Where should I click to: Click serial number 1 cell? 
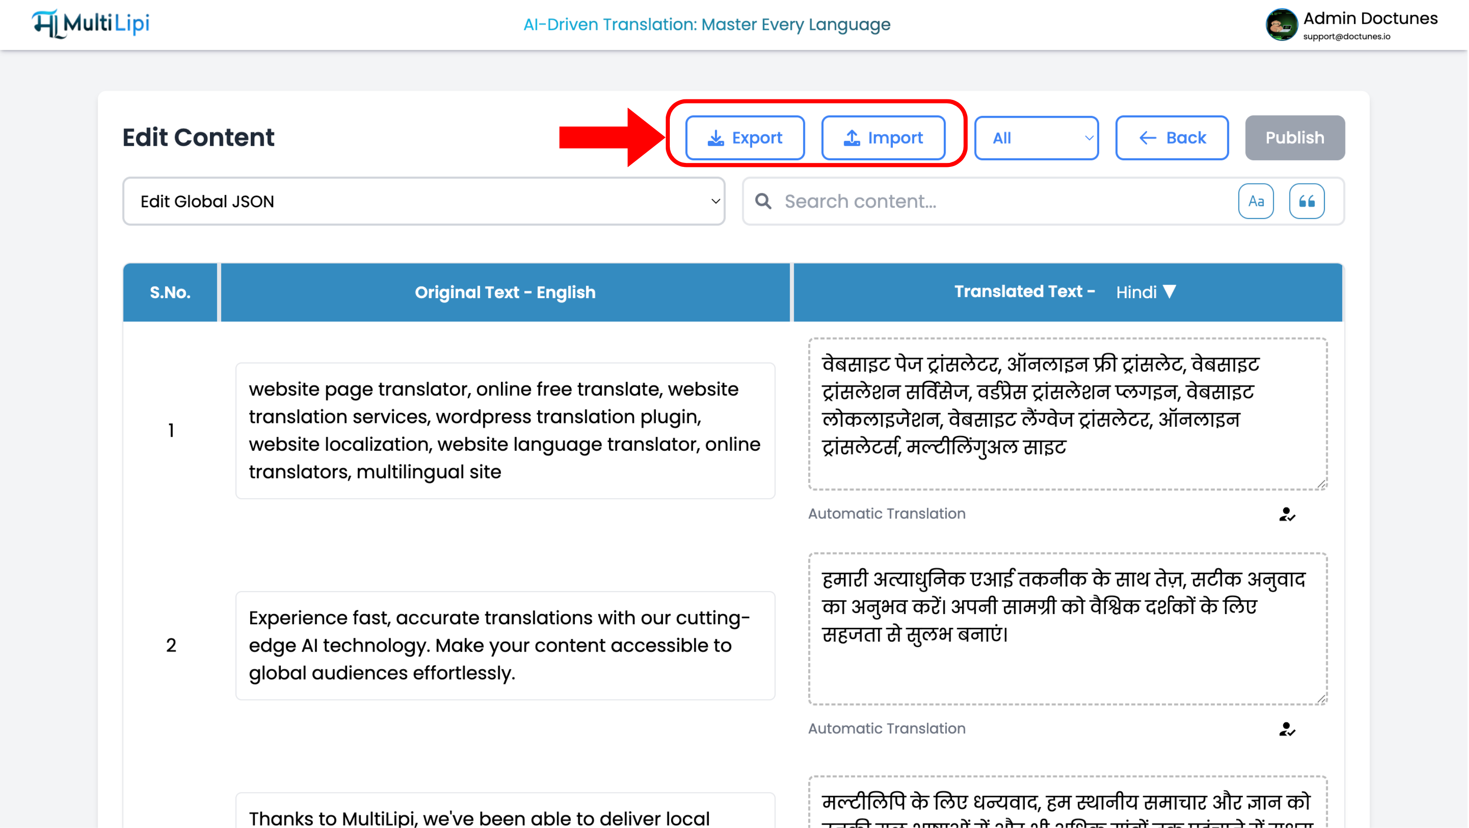[171, 431]
